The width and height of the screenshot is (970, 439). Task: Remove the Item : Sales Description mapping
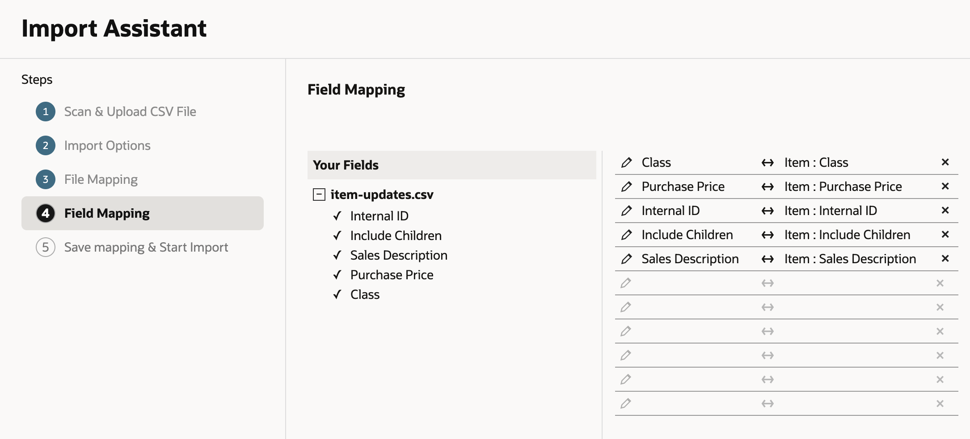coord(945,258)
